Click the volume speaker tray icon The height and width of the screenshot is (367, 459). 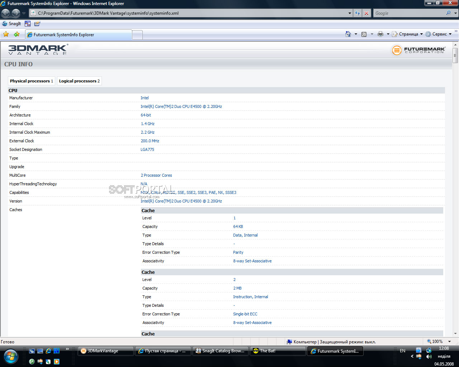[429, 357]
